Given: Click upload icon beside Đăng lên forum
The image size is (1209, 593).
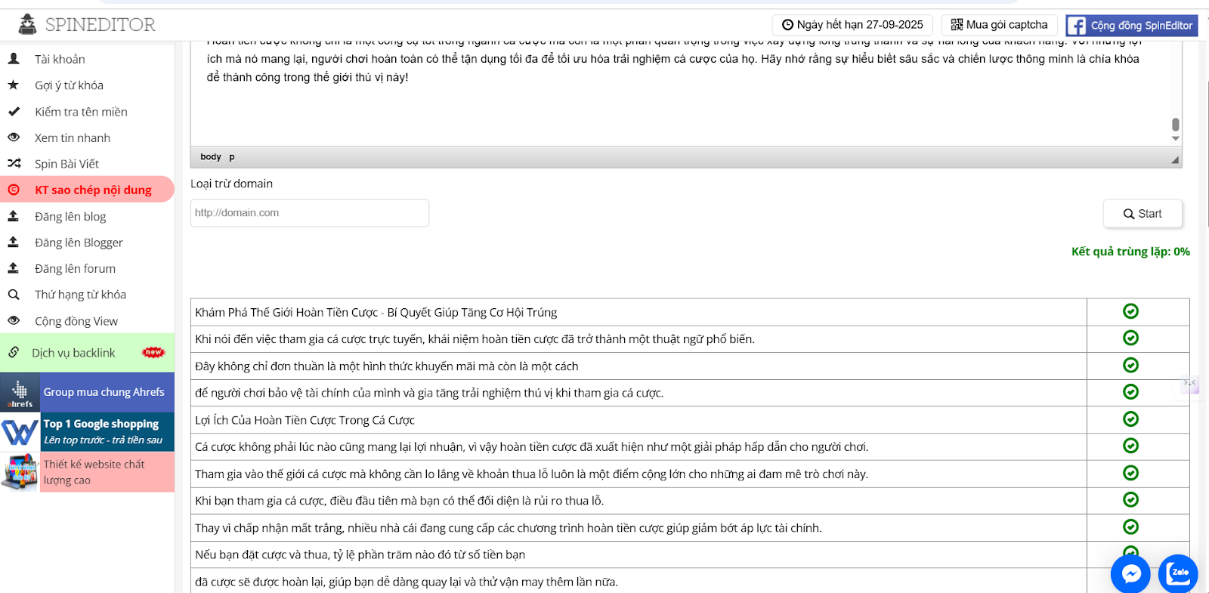Looking at the screenshot, I should tap(13, 268).
